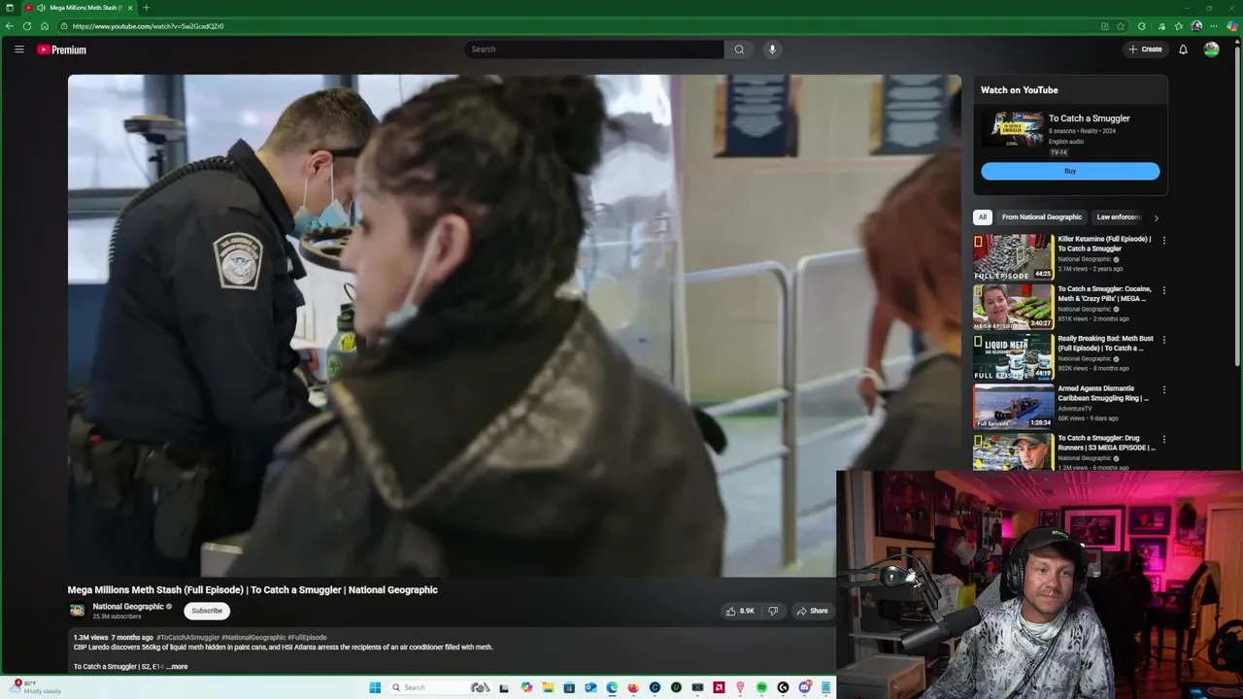1243x699 pixels.
Task: Click the browser home icon
Action: [x=44, y=26]
